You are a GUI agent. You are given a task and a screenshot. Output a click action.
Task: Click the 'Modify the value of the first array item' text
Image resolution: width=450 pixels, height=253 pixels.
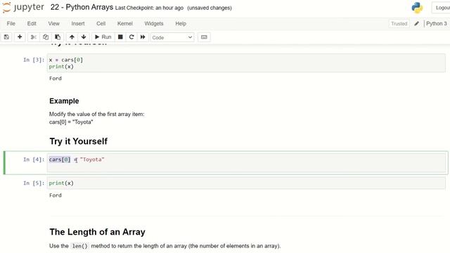coord(97,114)
